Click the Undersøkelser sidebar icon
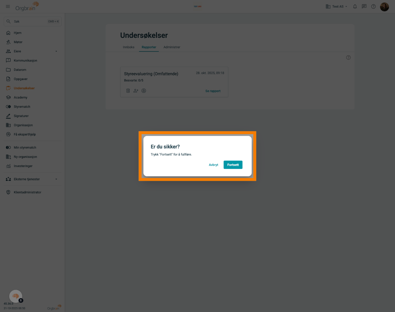395x312 pixels. 8,88
